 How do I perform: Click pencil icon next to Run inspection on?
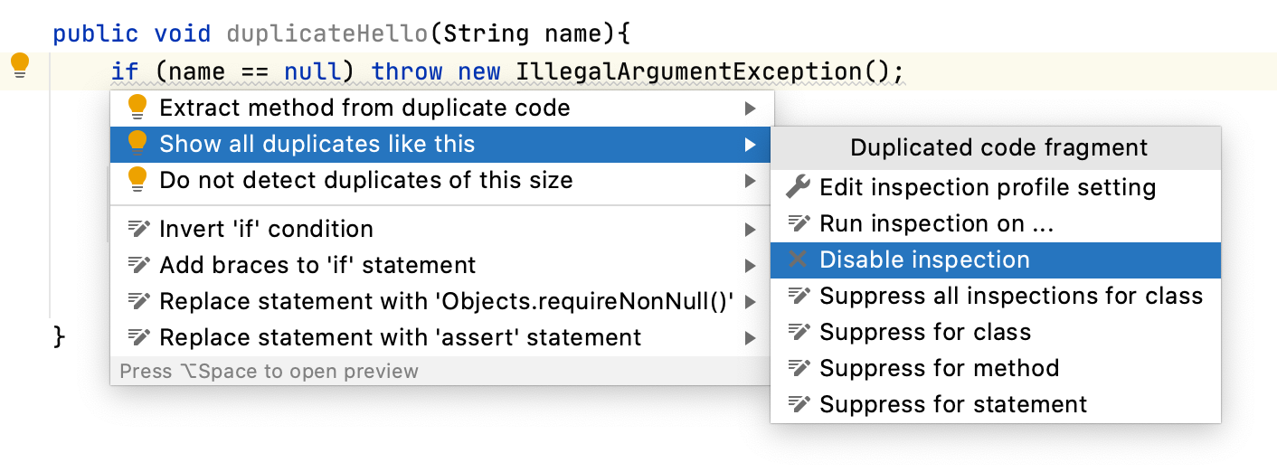click(x=797, y=223)
